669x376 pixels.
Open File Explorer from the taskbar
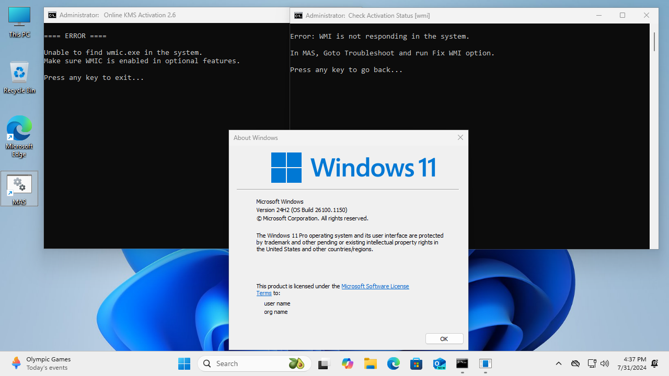[371, 363]
